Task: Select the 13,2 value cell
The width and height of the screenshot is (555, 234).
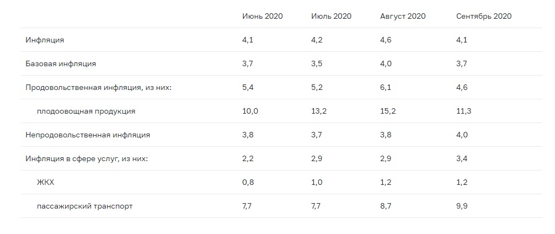Action: [x=319, y=111]
